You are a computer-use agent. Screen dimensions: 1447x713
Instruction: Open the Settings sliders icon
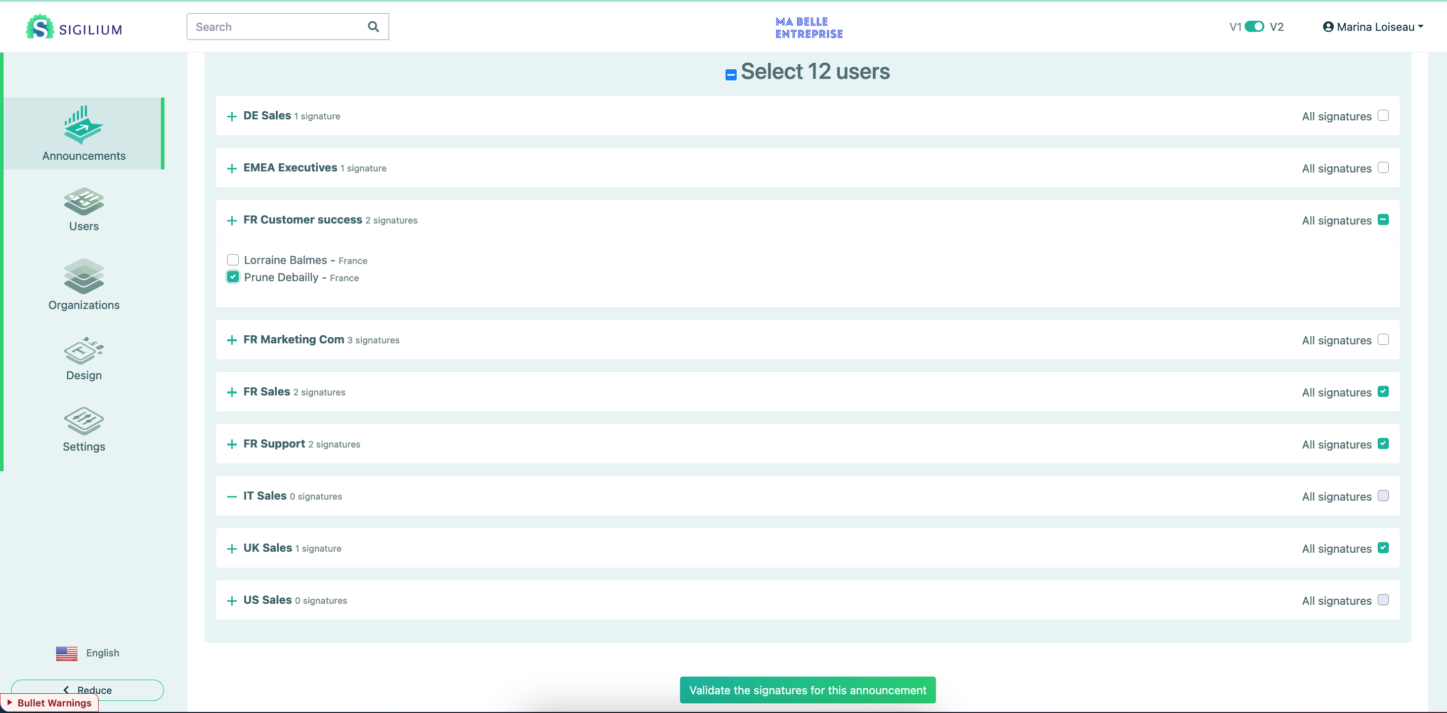point(83,421)
